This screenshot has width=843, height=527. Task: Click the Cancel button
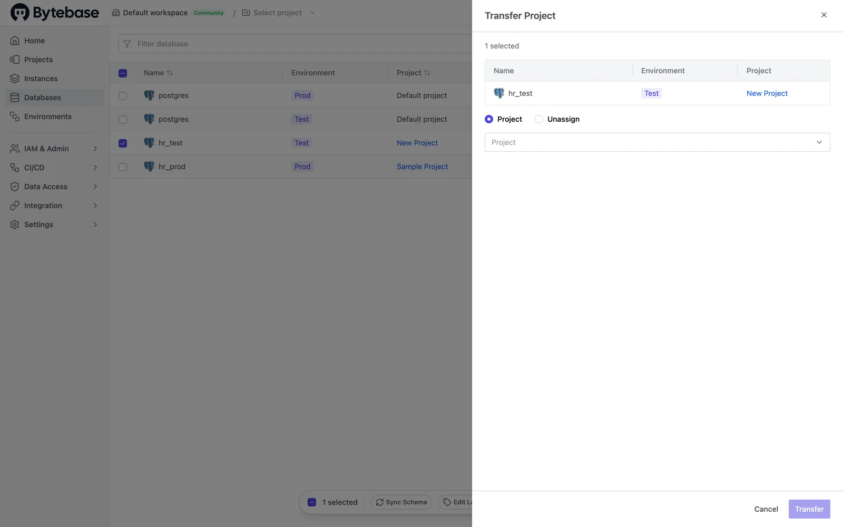(766, 509)
